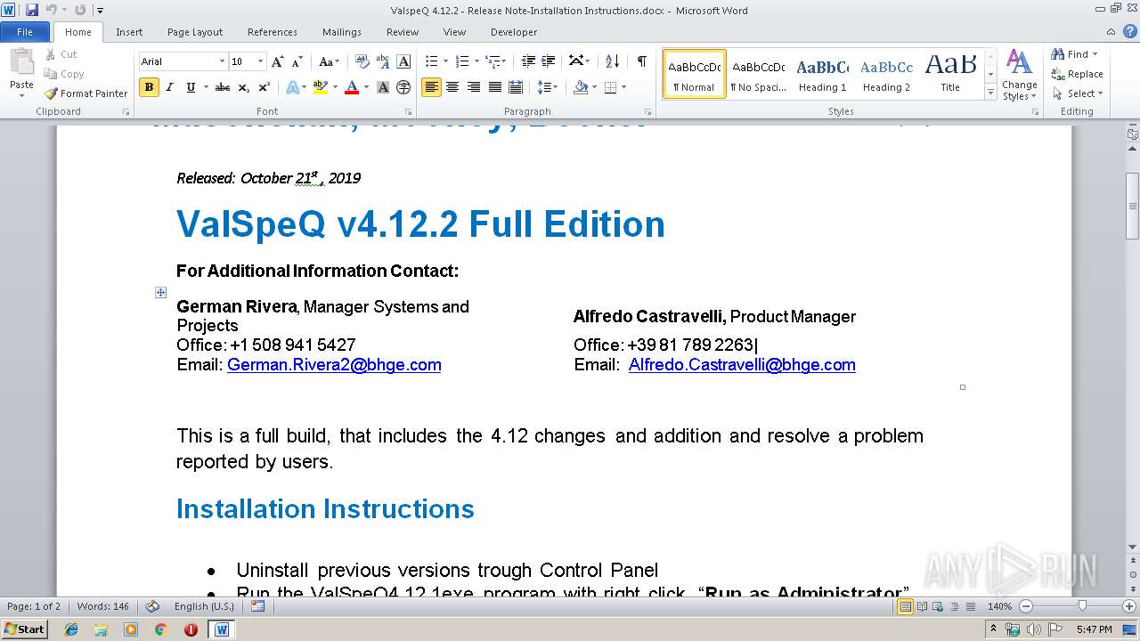Apply Heading 1 style

point(822,74)
